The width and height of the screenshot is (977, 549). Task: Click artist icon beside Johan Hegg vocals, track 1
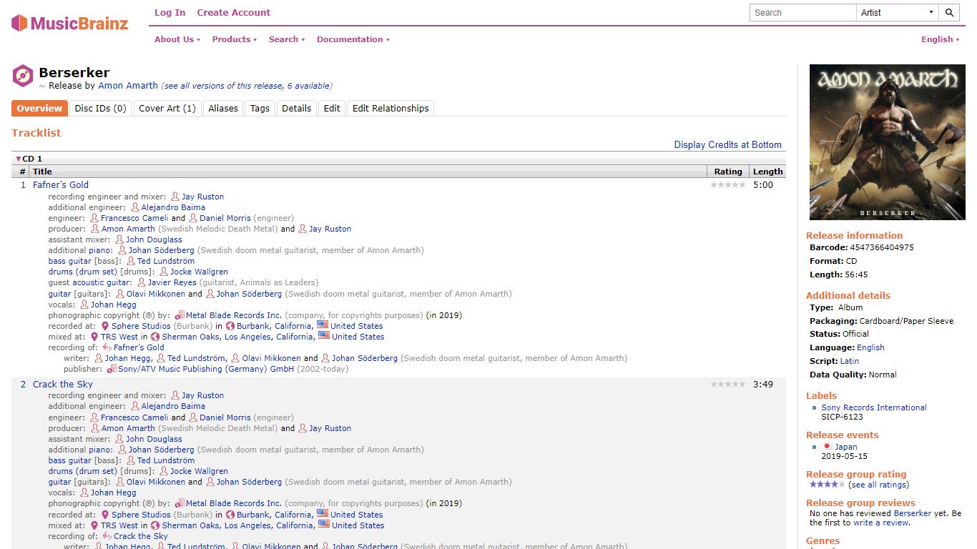pos(84,305)
